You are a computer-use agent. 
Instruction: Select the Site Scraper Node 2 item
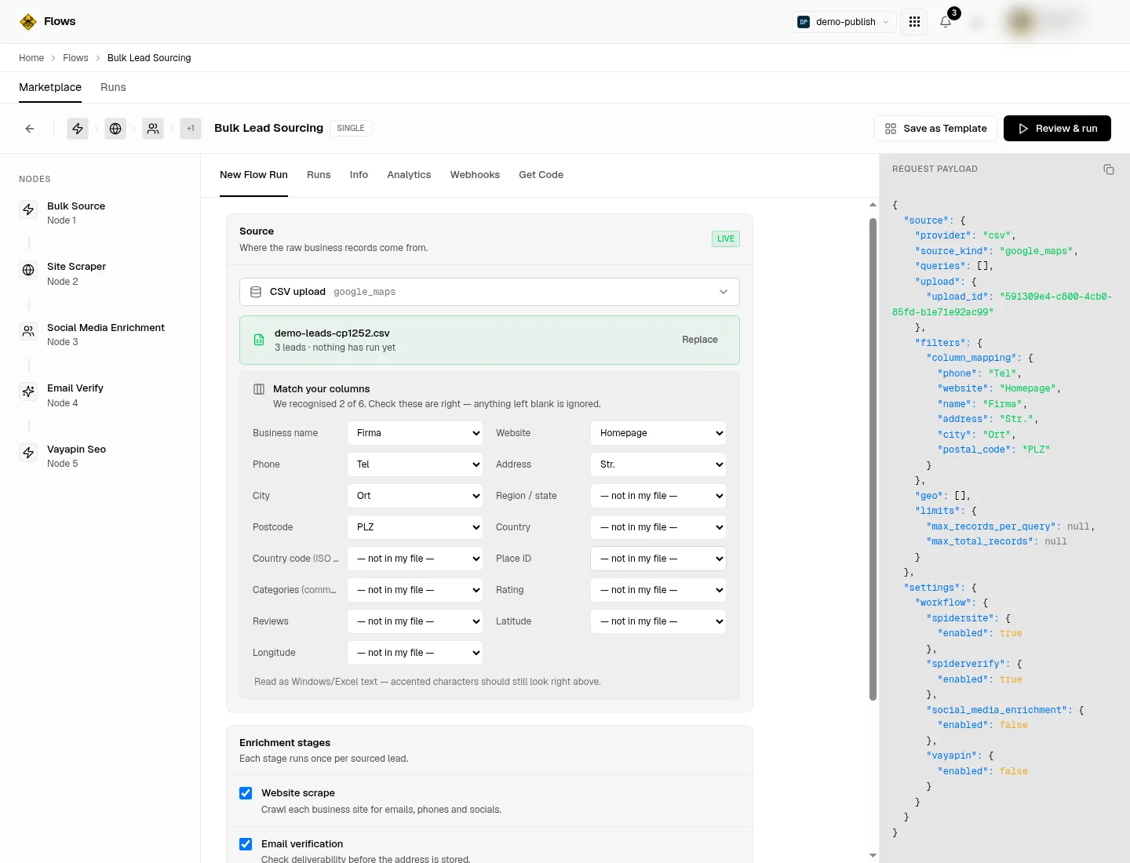coord(100,274)
